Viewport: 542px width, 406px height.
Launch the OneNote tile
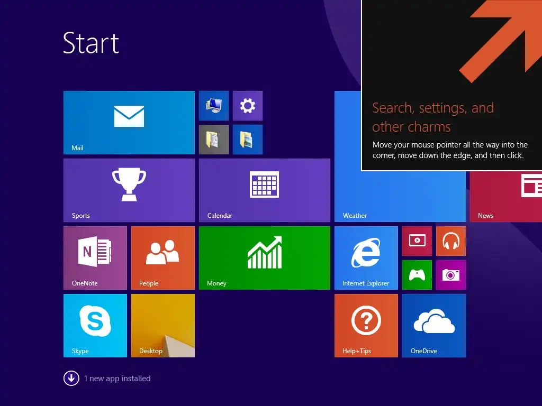95,258
